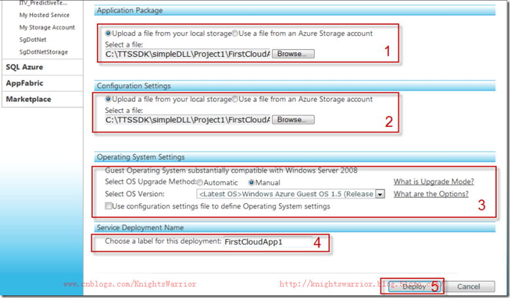
Task: Click Application Package file path field
Action: coord(187,54)
